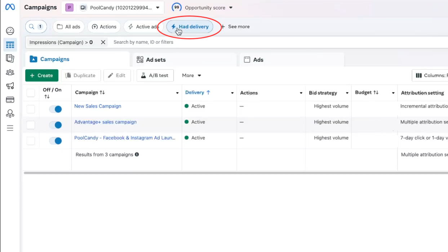Open Ads reporting icon in sidebar
Viewport: 448px width, 252px height.
tap(10, 58)
